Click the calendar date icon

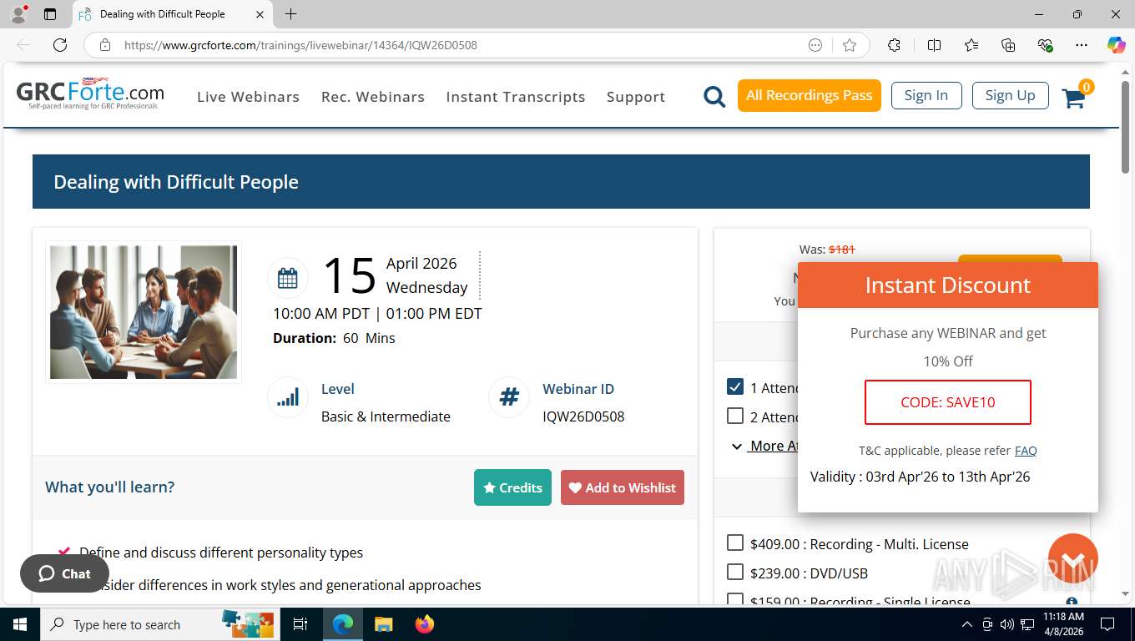click(x=287, y=278)
